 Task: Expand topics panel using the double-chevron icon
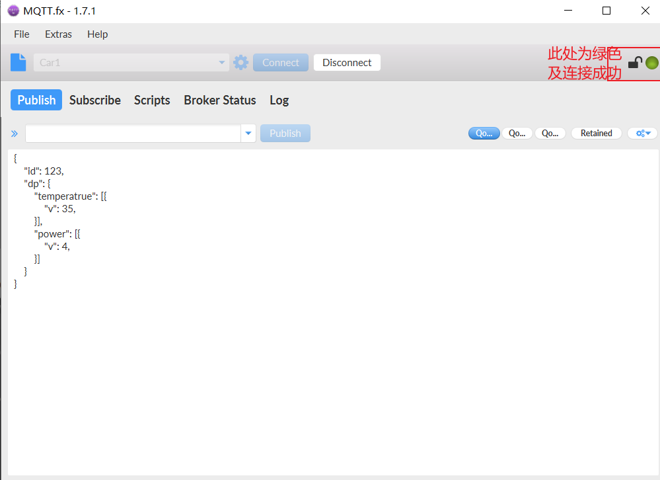point(14,133)
